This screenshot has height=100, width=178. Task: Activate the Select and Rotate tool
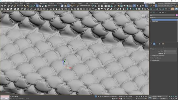40,6
